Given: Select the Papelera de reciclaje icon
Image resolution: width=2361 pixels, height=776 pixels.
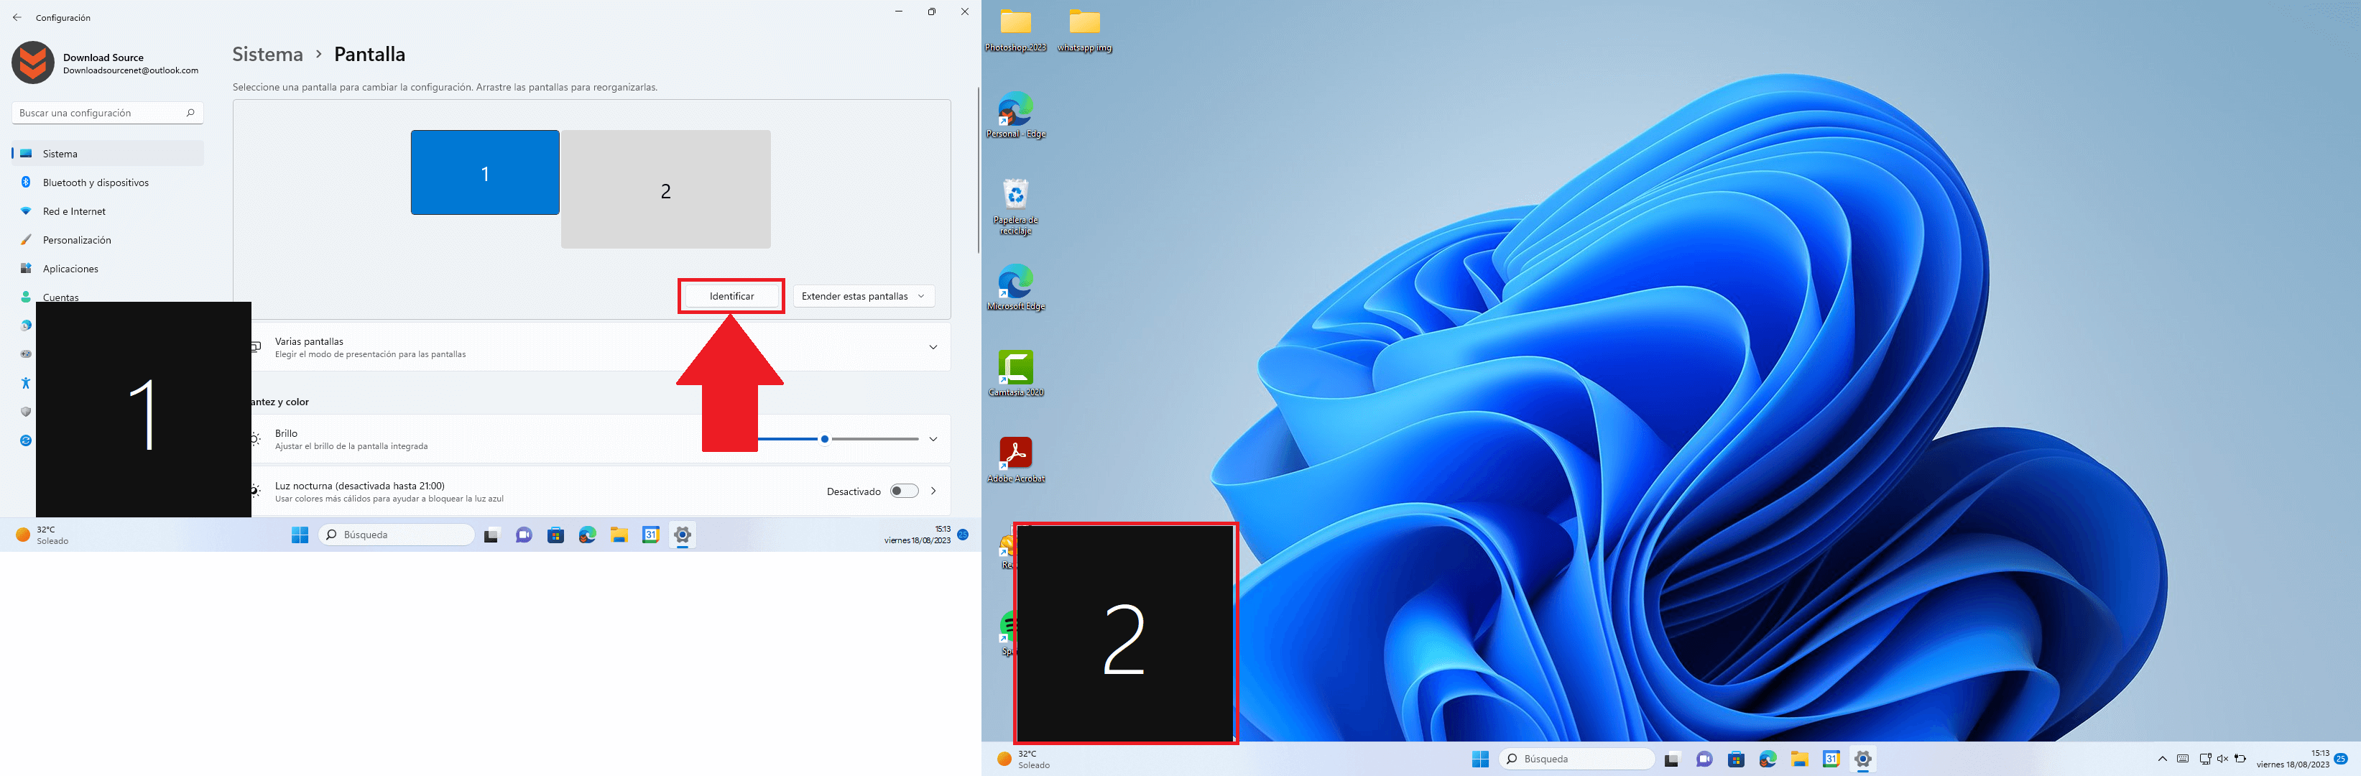Looking at the screenshot, I should [1015, 206].
